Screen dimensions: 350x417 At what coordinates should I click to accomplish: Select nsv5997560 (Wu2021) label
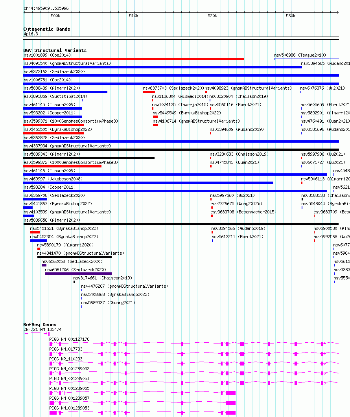[232, 195]
